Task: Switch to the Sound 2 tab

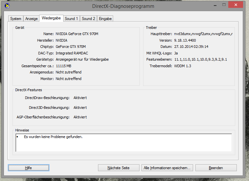Action: (x=88, y=19)
